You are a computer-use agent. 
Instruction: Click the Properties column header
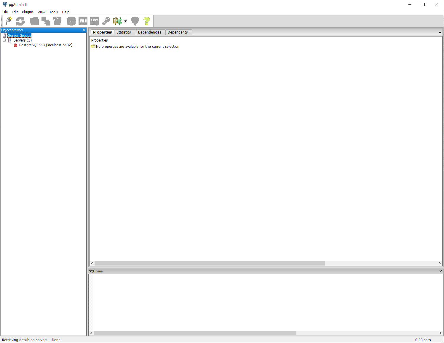pyautogui.click(x=100, y=40)
